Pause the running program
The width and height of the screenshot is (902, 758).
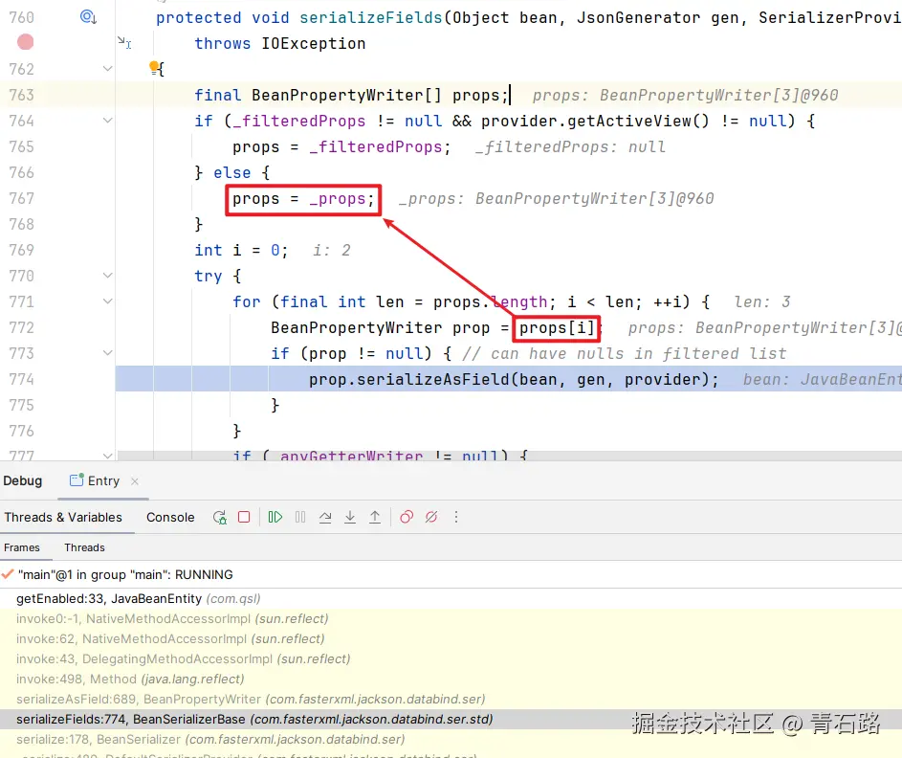tap(301, 517)
